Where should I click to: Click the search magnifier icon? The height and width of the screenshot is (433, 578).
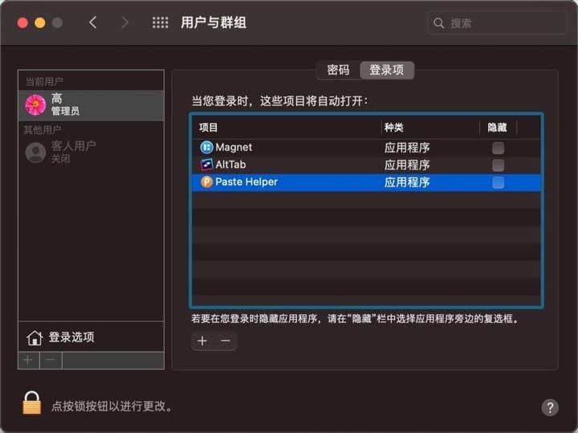(438, 23)
